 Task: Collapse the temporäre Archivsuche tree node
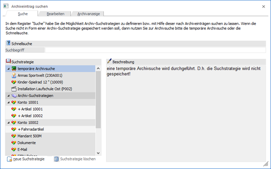coord(8,68)
